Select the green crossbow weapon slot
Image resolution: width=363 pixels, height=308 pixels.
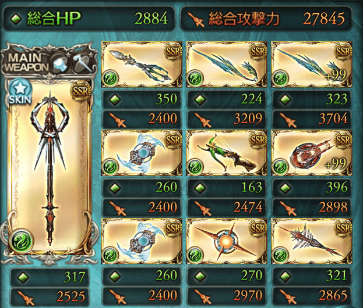pos(227,153)
